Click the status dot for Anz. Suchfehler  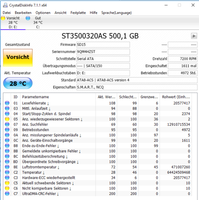[7, 124]
